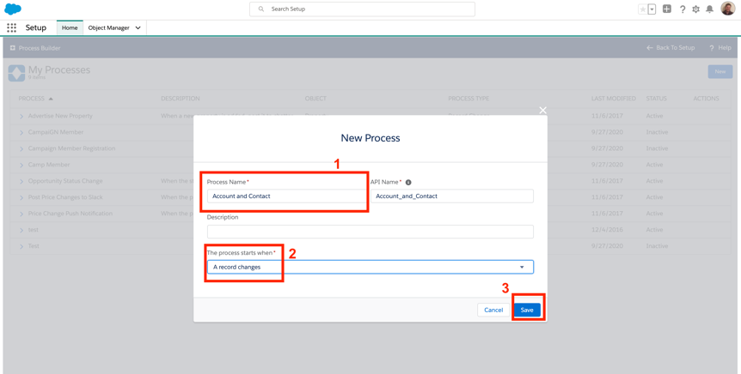The image size is (741, 374).
Task: Open the Setup gear icon
Action: tap(696, 9)
